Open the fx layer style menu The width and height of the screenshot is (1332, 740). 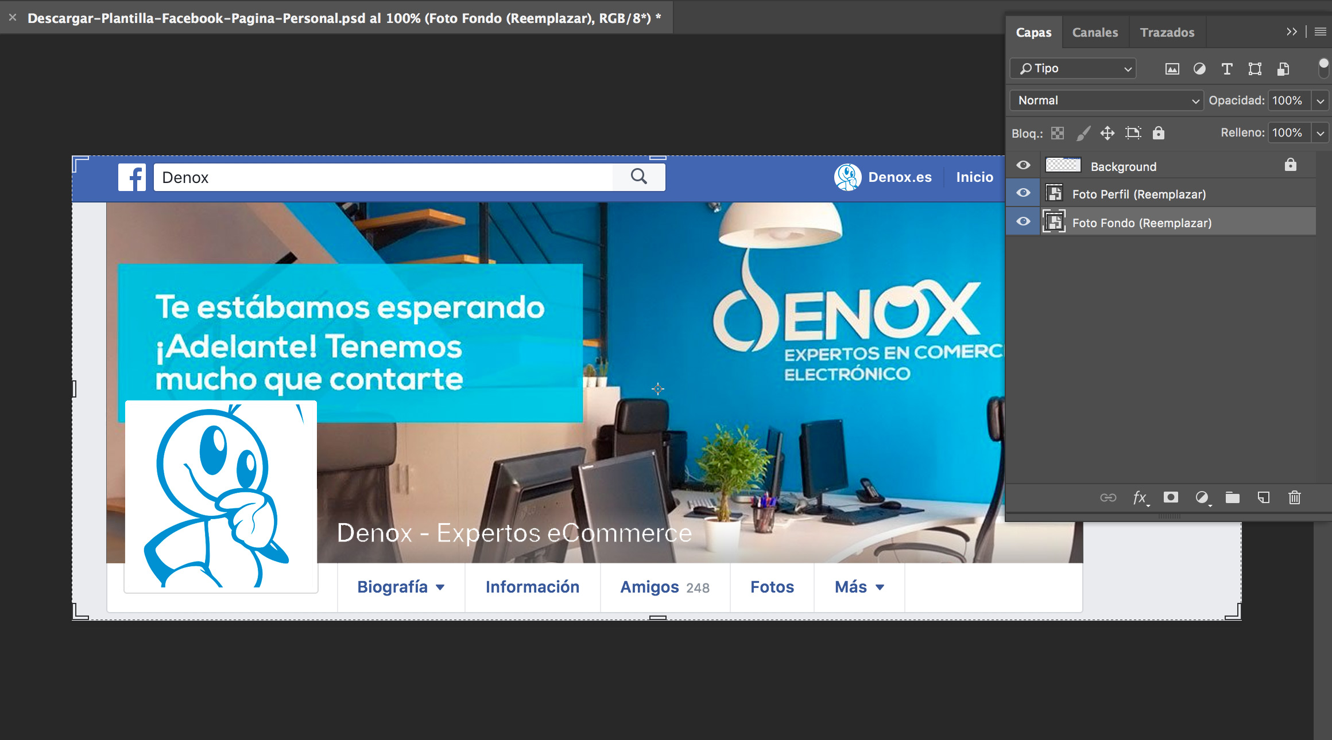[x=1141, y=498]
